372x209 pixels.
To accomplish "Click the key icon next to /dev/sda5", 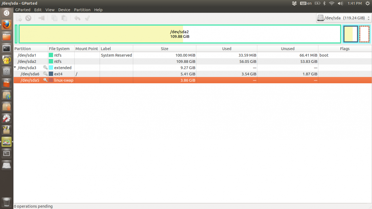I will (45, 80).
